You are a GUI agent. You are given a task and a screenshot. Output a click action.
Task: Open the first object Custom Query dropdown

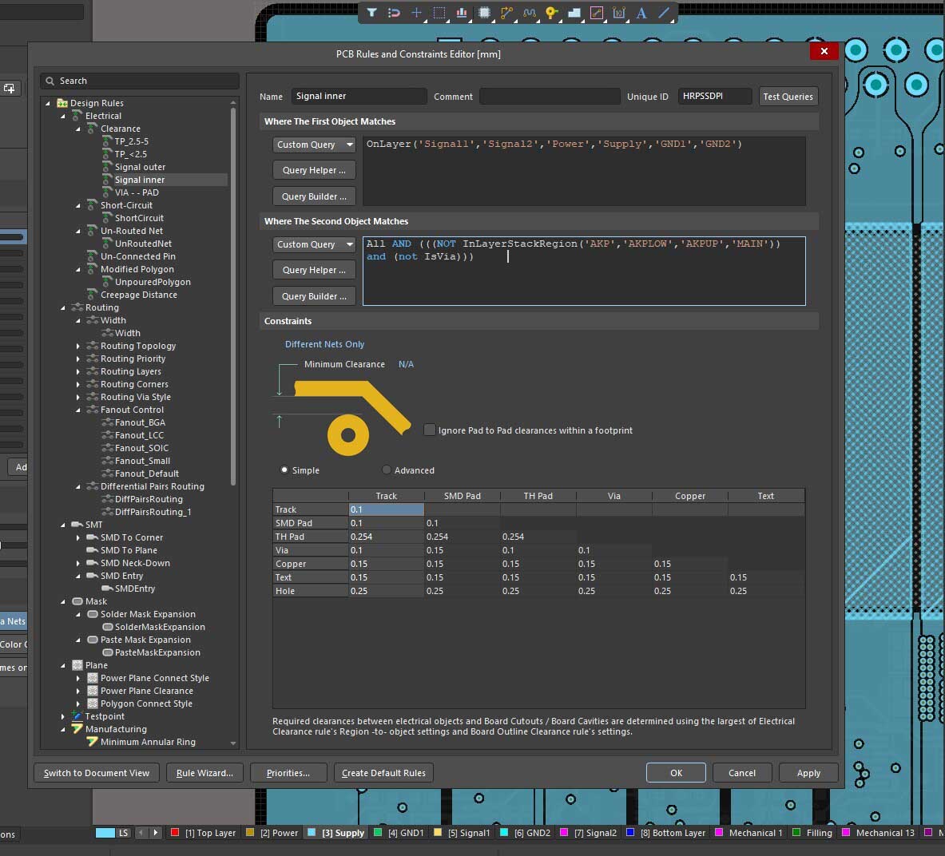click(x=314, y=145)
